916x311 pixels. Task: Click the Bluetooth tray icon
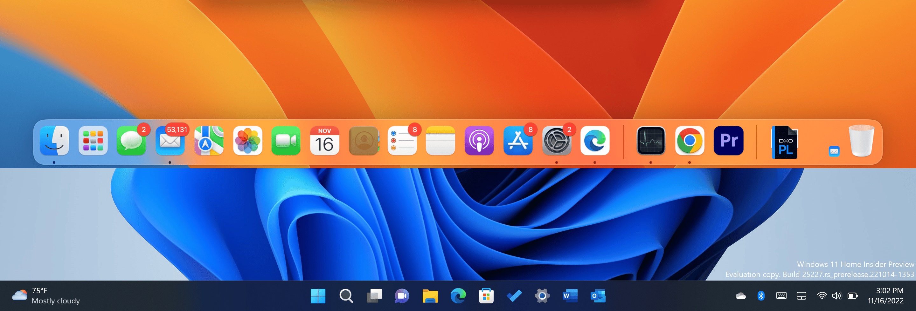pyautogui.click(x=761, y=296)
